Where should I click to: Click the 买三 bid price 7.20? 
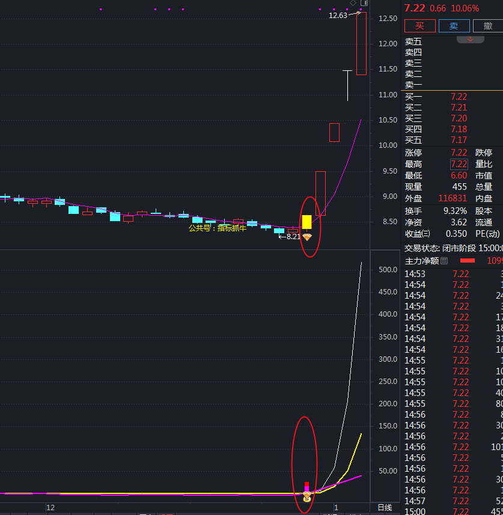click(459, 118)
